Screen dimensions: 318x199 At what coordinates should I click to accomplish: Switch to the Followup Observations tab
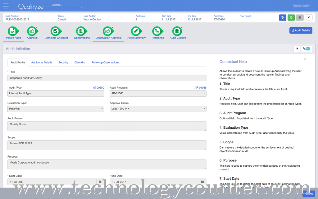(106, 62)
